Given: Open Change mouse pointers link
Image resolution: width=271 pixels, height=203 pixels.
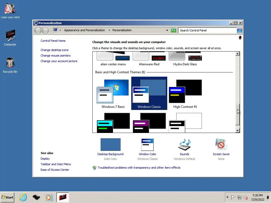Looking at the screenshot, I should [x=56, y=56].
